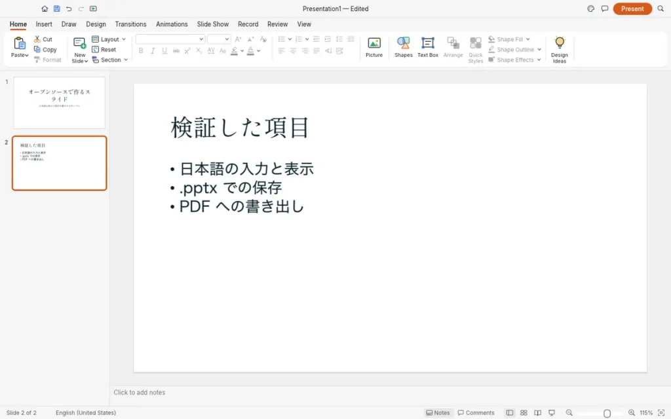Align text right
This screenshot has width=671, height=419.
(305, 51)
